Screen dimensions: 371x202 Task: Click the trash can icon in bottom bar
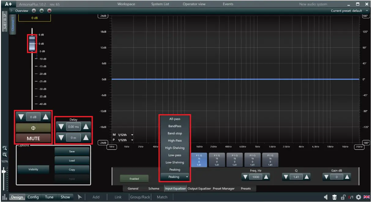[335, 197]
